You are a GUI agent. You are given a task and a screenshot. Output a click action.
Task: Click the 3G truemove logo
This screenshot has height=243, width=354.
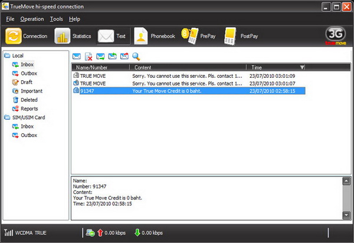point(336,36)
